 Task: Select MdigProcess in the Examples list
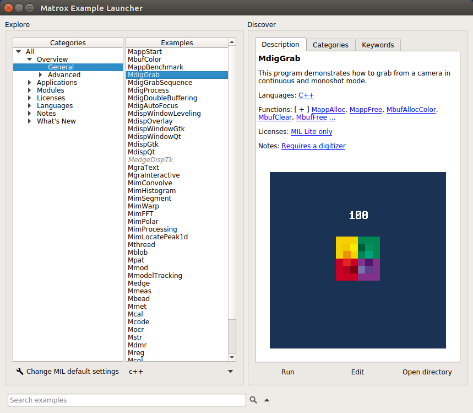(148, 90)
